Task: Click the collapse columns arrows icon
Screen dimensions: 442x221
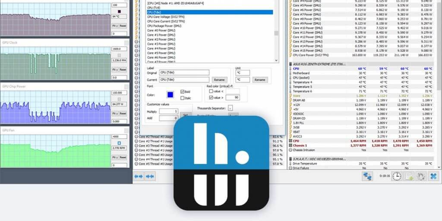Action: 149,176
